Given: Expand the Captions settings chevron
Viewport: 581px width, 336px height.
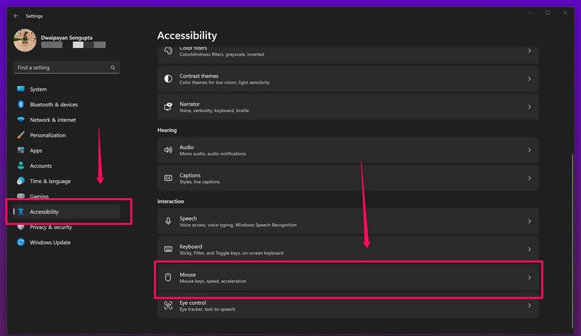Looking at the screenshot, I should click(529, 178).
